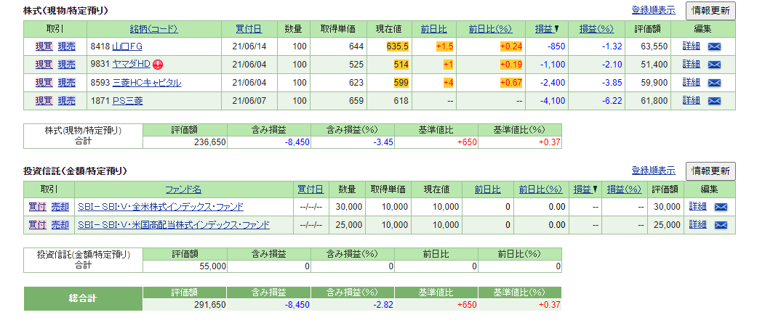757x323 pixels.
Task: Click 売却 for 米国高配当株式インデックス・ファンド
Action: coord(60,225)
